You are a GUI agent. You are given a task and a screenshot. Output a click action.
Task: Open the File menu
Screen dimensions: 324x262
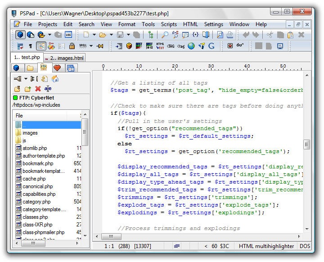(x=28, y=24)
